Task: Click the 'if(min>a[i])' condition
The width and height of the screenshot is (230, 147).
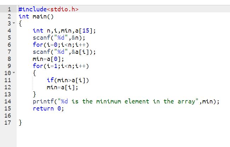Action: 68,80
